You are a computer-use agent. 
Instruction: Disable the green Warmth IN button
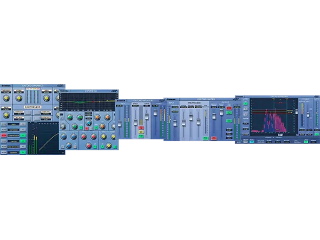[x=23, y=153]
